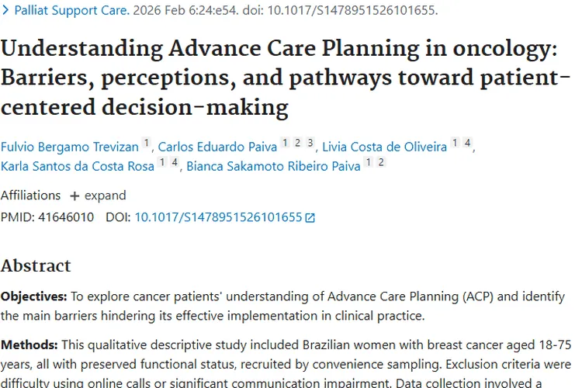582x388 pixels.
Task: Show affiliation 2 for Bianca Sakamoto Ribeiro Paiva
Action: (381, 163)
